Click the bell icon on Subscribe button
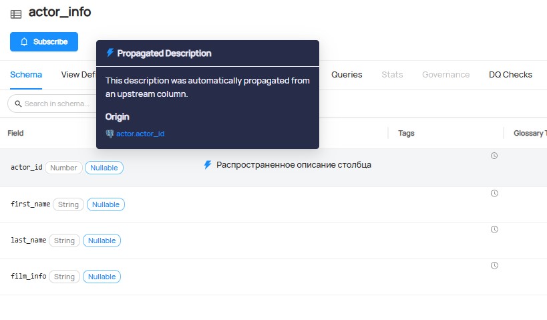The image size is (547, 320). click(x=25, y=41)
